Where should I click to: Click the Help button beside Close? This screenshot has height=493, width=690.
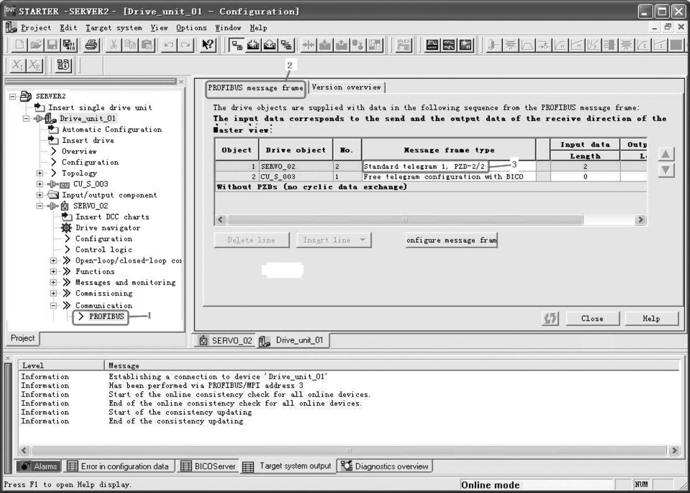tap(651, 319)
